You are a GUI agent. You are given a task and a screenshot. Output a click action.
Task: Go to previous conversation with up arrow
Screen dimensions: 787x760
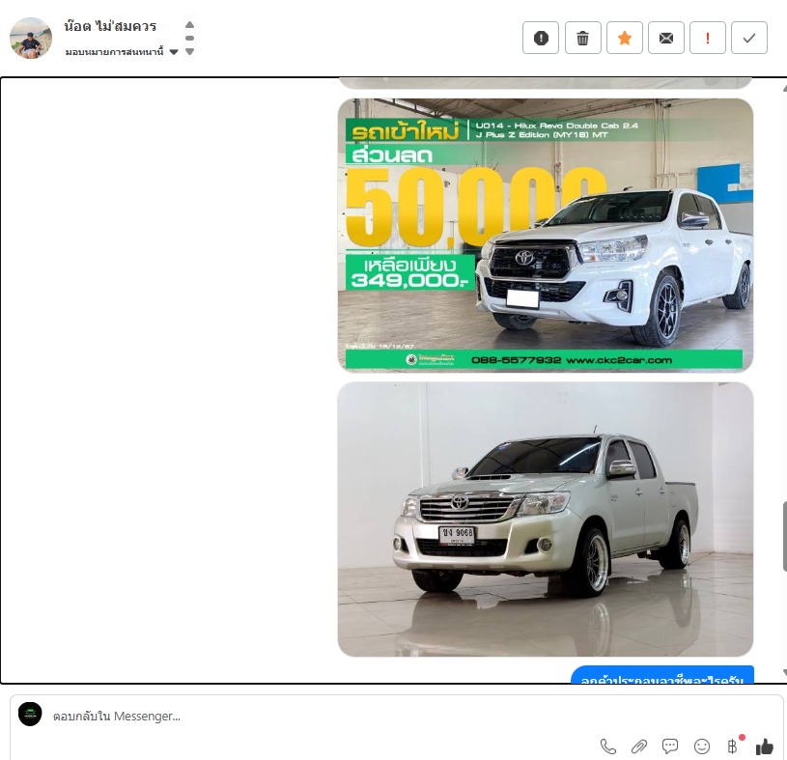pos(189,25)
